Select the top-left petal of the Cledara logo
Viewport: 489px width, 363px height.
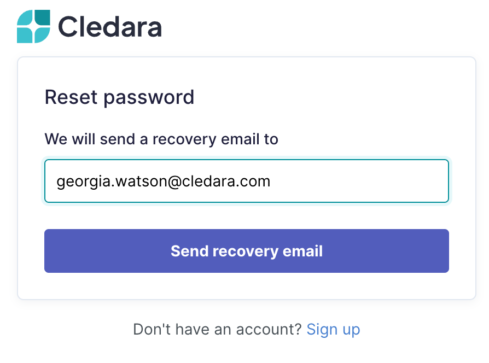[25, 18]
